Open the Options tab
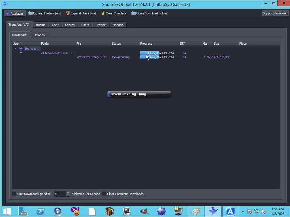The width and height of the screenshot is (290, 217). click(118, 25)
